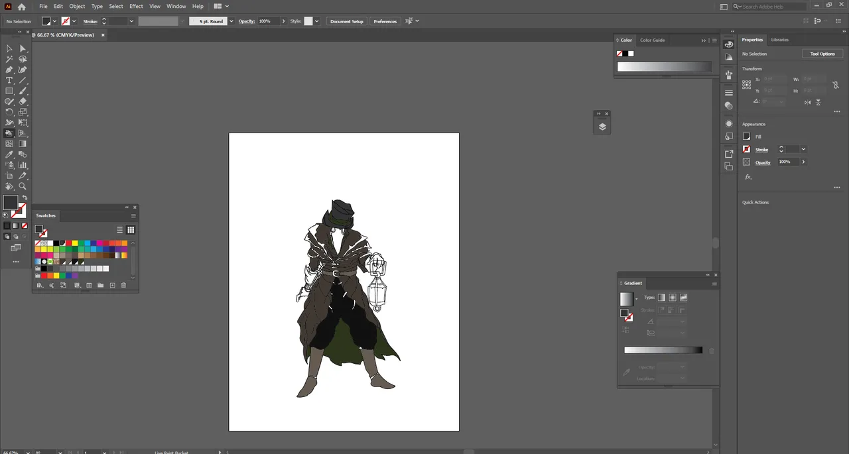The height and width of the screenshot is (454, 849).
Task: Open the File menu
Action: click(x=43, y=7)
